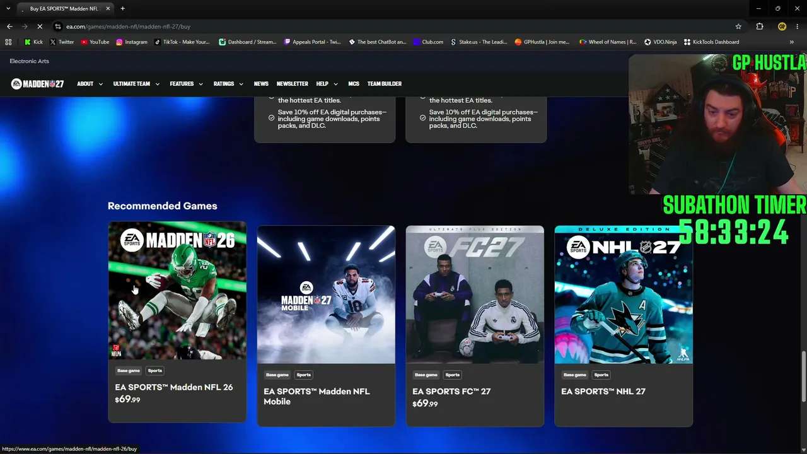Expand the ABOUT menu
This screenshot has height=454, width=807.
coord(90,84)
